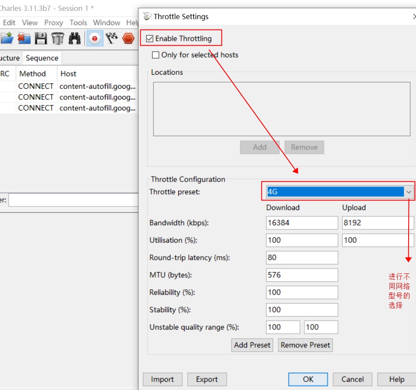Click the Save floppy disk icon

pos(41,38)
